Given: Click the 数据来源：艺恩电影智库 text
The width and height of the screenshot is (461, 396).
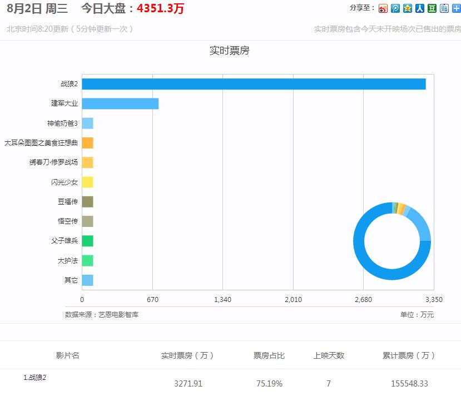Looking at the screenshot, I should click(x=102, y=315).
